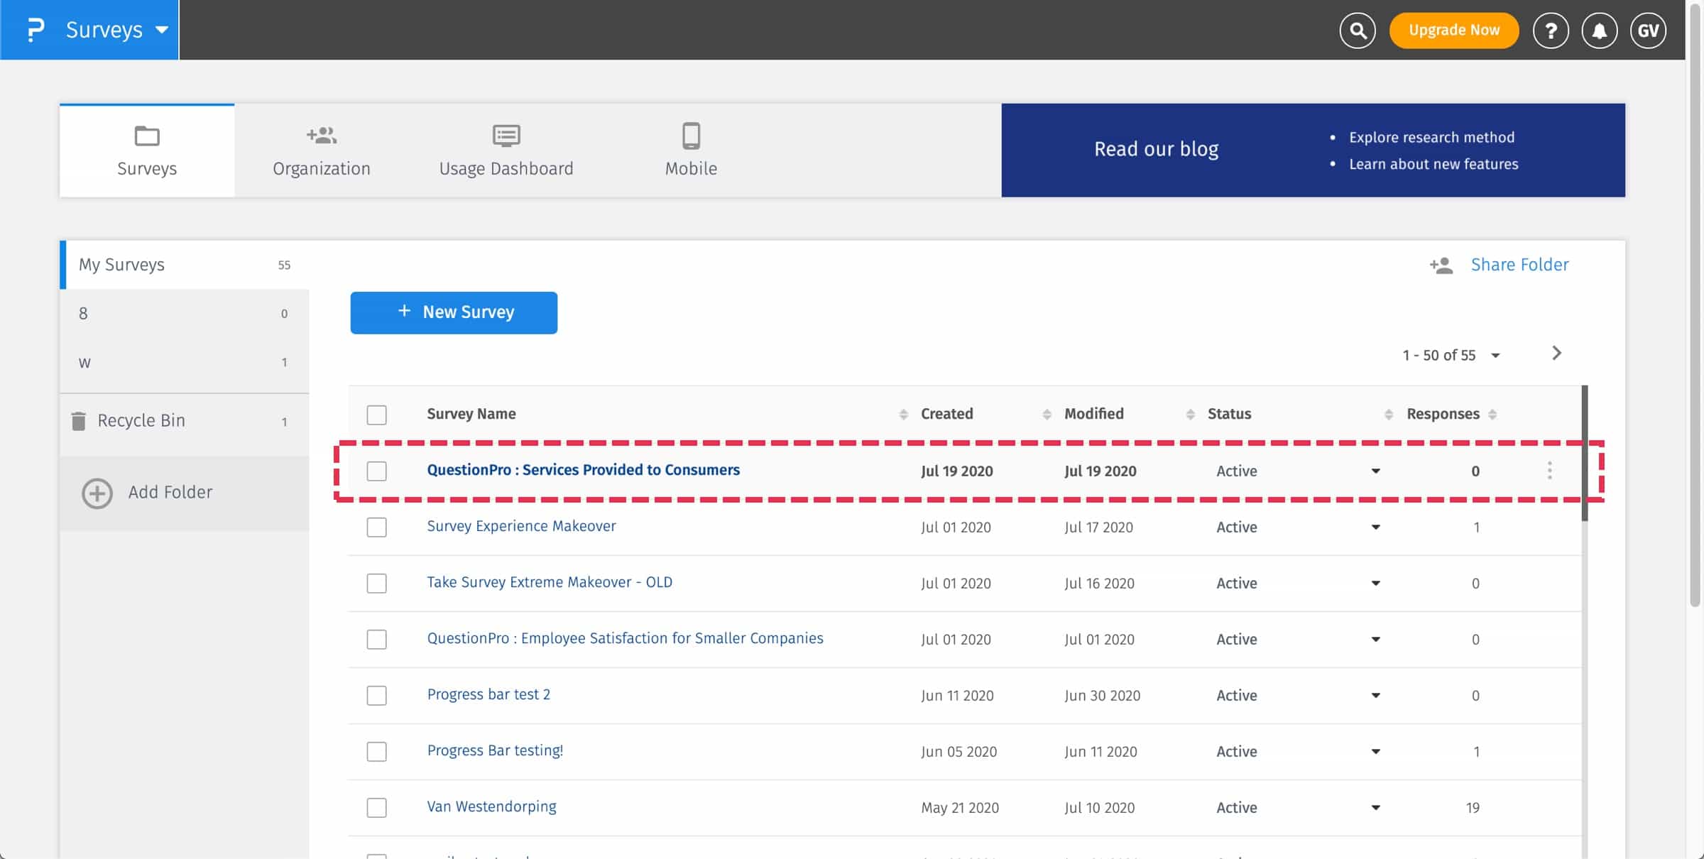Tick checkbox for Survey Experience Makeover
1704x859 pixels.
click(x=376, y=527)
